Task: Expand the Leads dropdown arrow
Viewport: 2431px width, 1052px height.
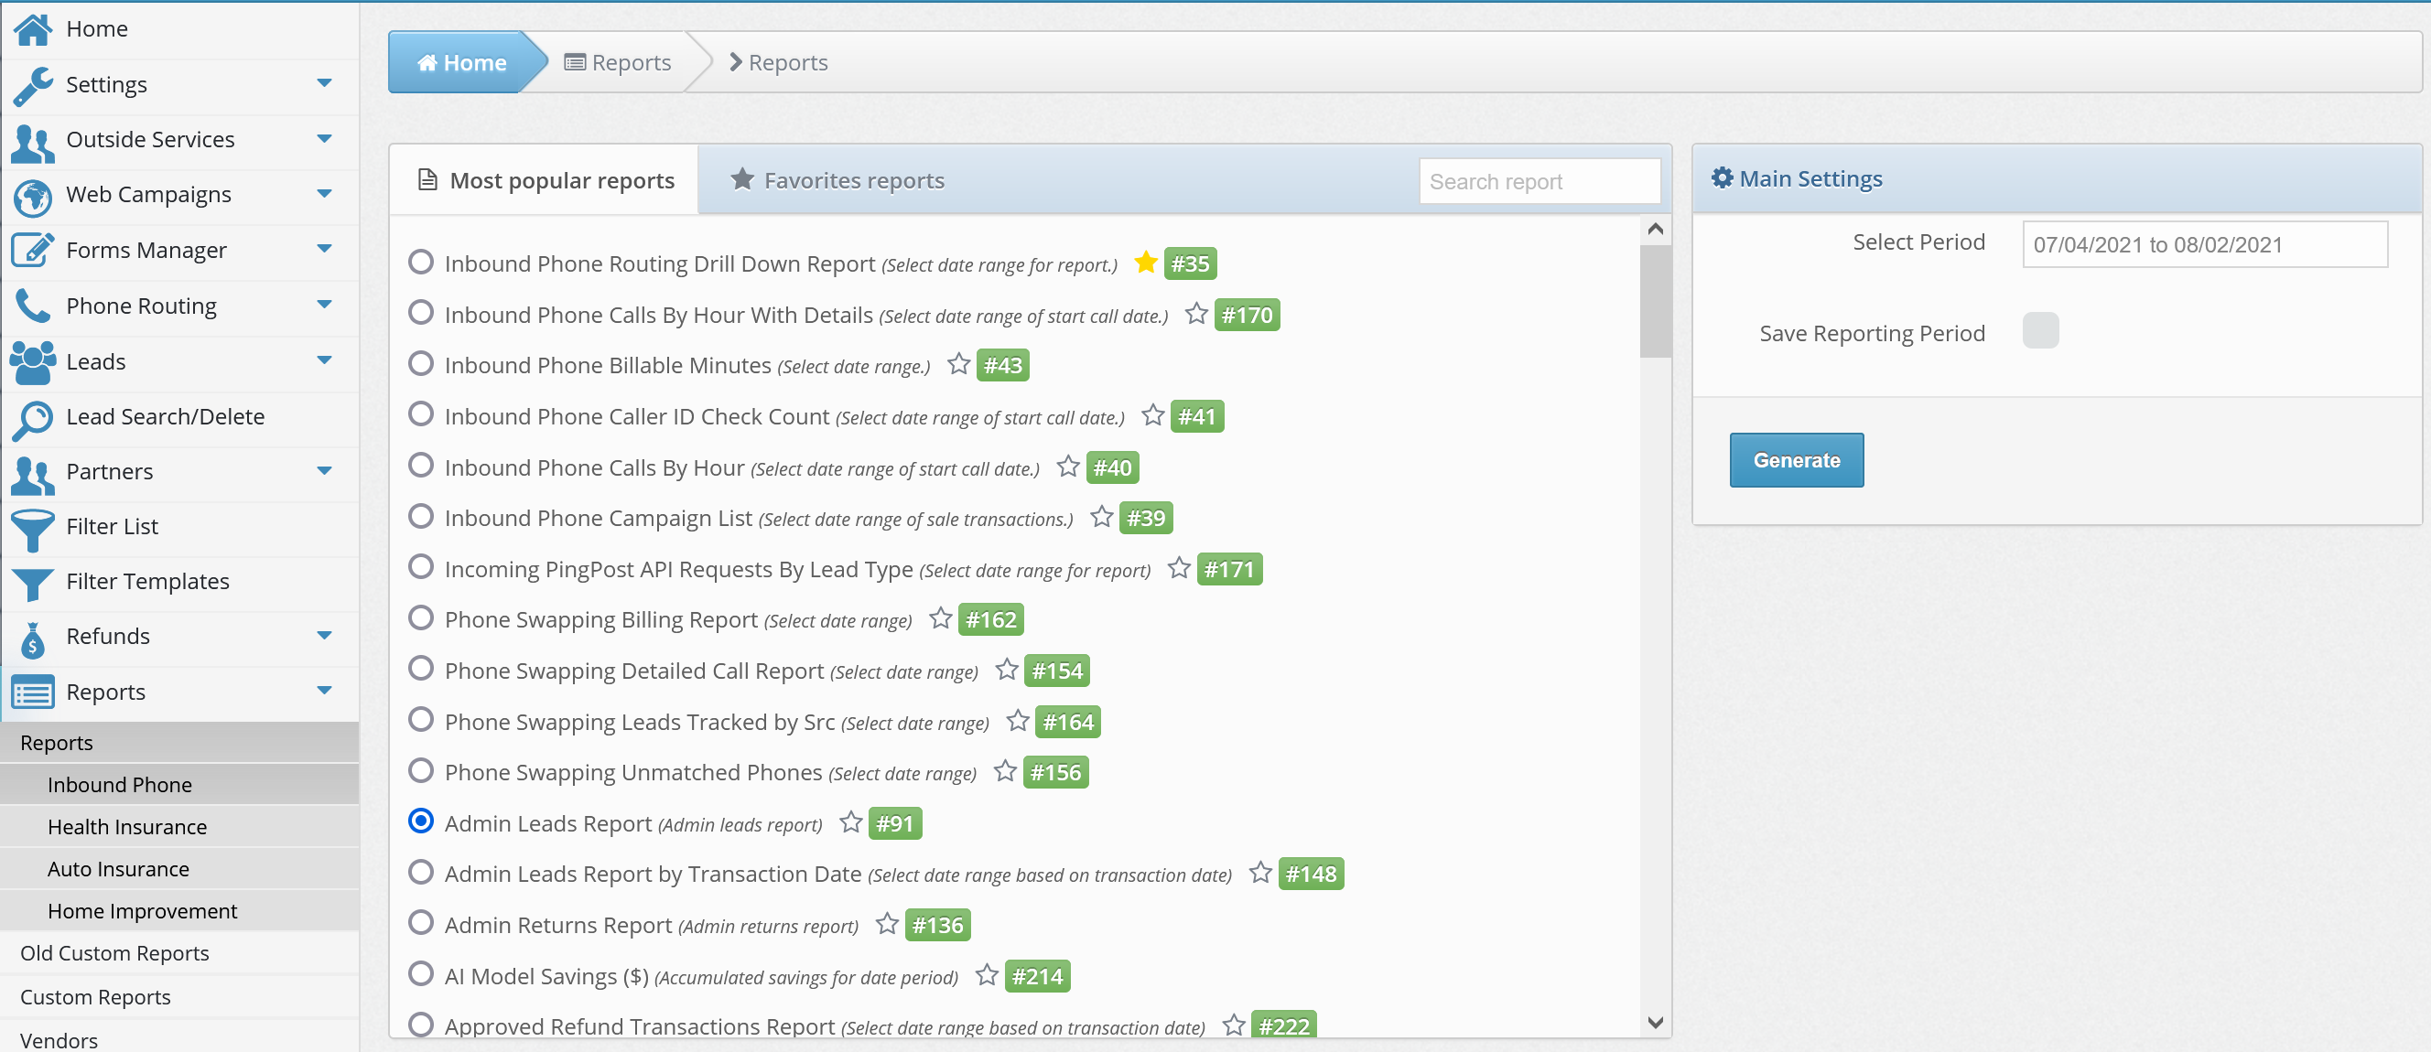Action: [x=325, y=360]
